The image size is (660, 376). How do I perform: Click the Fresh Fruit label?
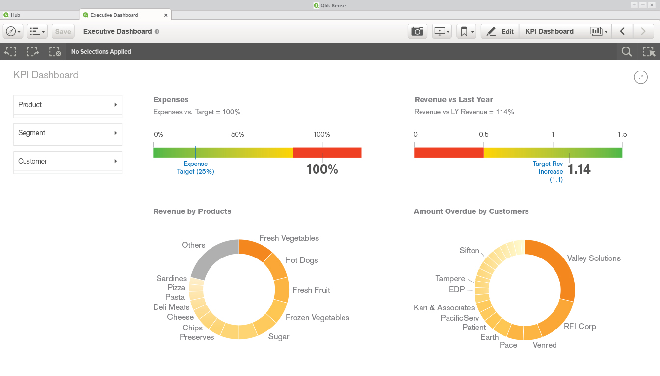pos(311,290)
